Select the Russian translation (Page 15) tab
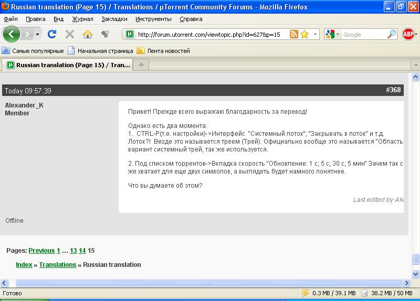The image size is (420, 301). pyautogui.click(x=68, y=65)
